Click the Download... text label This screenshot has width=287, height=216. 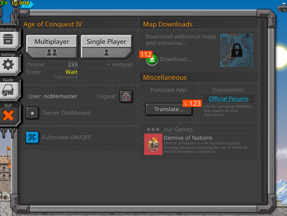click(x=175, y=59)
